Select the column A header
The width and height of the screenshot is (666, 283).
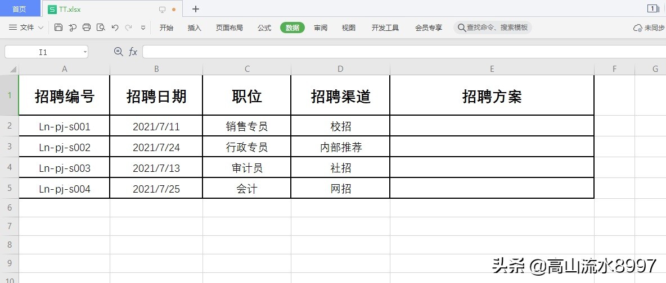click(65, 69)
